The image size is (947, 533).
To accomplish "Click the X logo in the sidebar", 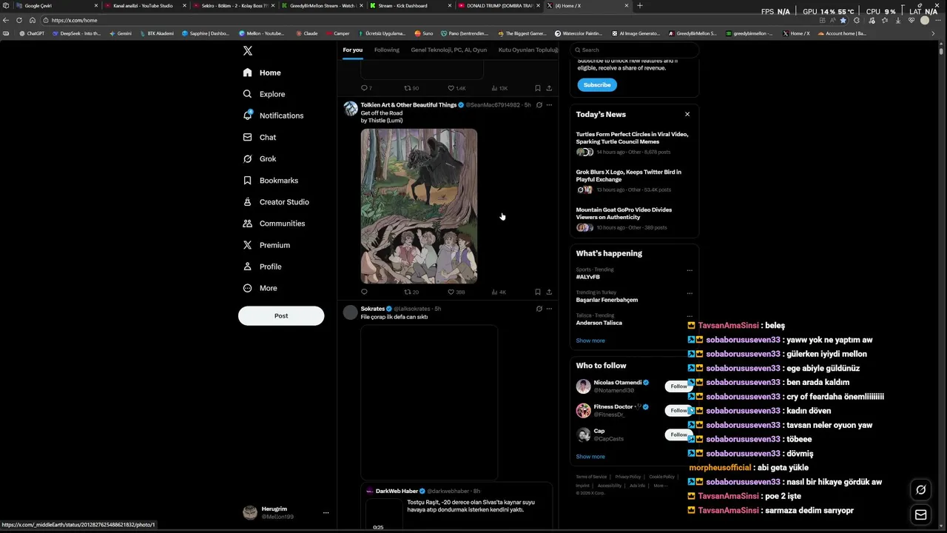I will point(248,51).
